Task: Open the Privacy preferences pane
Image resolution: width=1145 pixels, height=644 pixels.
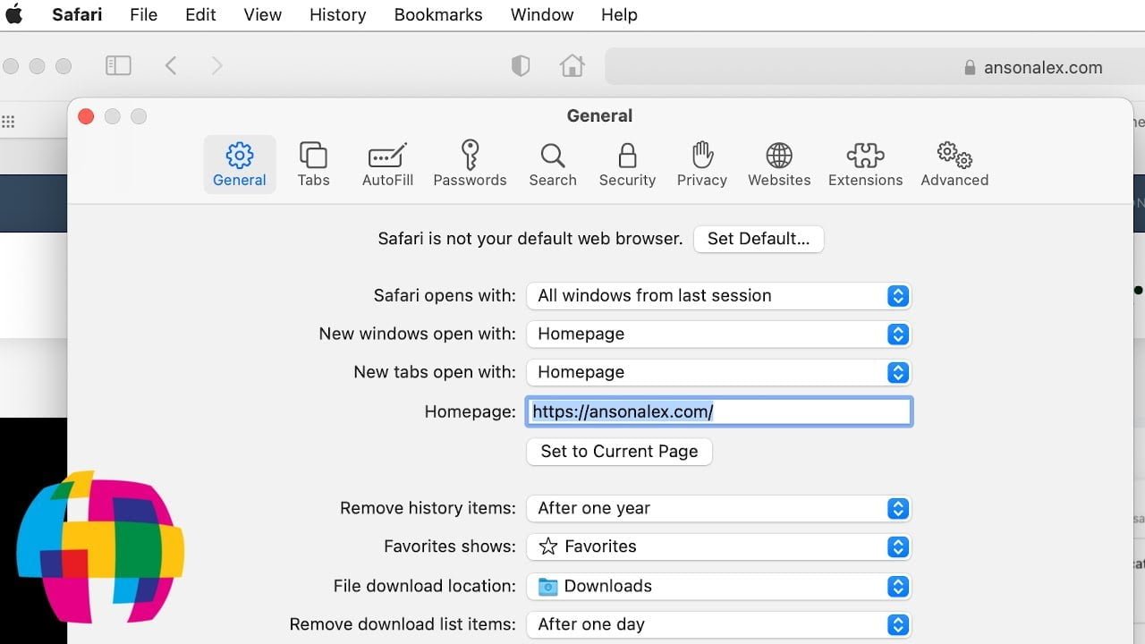Action: pos(701,164)
